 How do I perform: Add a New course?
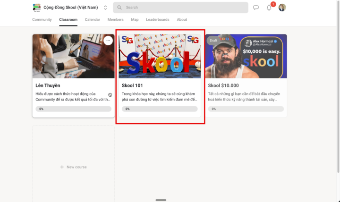click(74, 167)
